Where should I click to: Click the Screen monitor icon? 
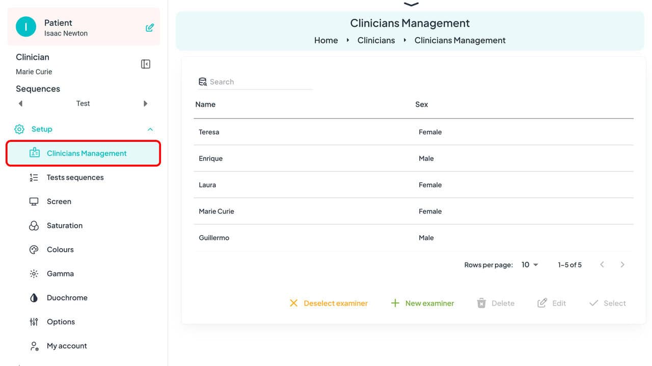pos(34,201)
